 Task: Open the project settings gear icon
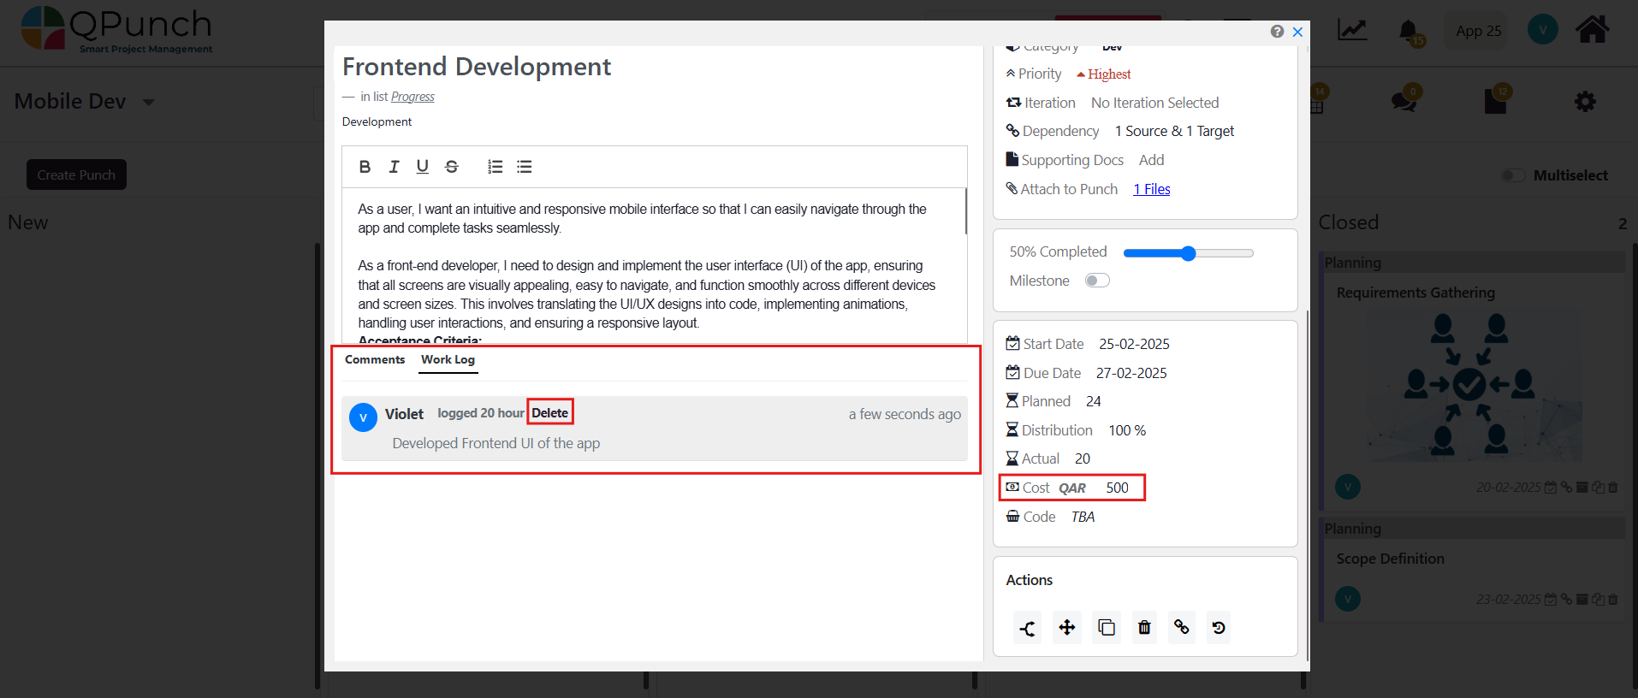(x=1585, y=102)
